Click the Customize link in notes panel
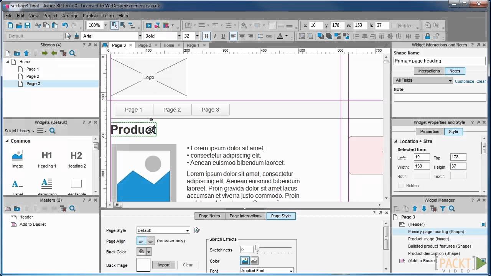491x276 pixels. click(x=464, y=81)
